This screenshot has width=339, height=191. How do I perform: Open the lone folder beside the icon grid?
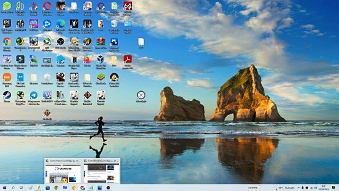(x=141, y=41)
